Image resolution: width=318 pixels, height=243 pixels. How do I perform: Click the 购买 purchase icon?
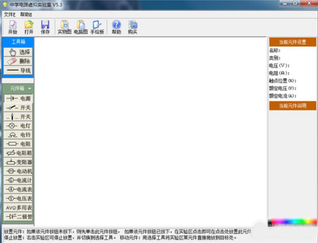(133, 27)
